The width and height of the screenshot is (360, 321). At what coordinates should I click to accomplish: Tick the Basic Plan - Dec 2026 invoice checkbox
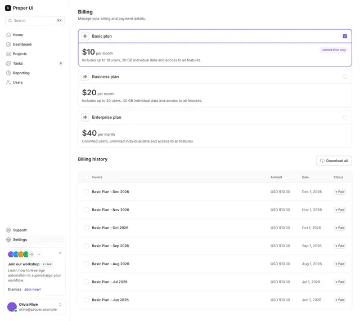coord(86,192)
